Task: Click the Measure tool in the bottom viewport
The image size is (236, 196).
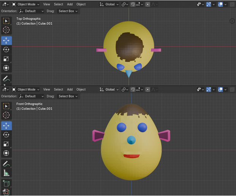Action: coord(6,173)
